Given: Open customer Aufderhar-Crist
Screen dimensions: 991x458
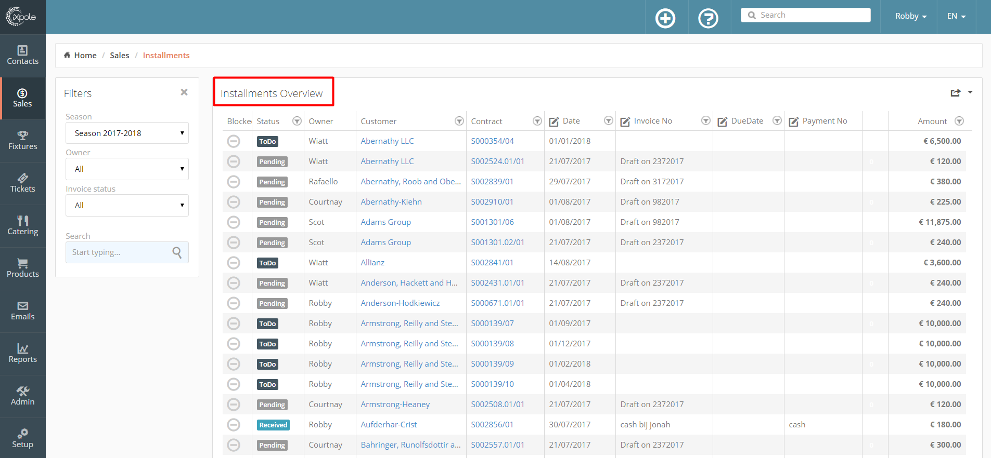Looking at the screenshot, I should click(x=389, y=425).
